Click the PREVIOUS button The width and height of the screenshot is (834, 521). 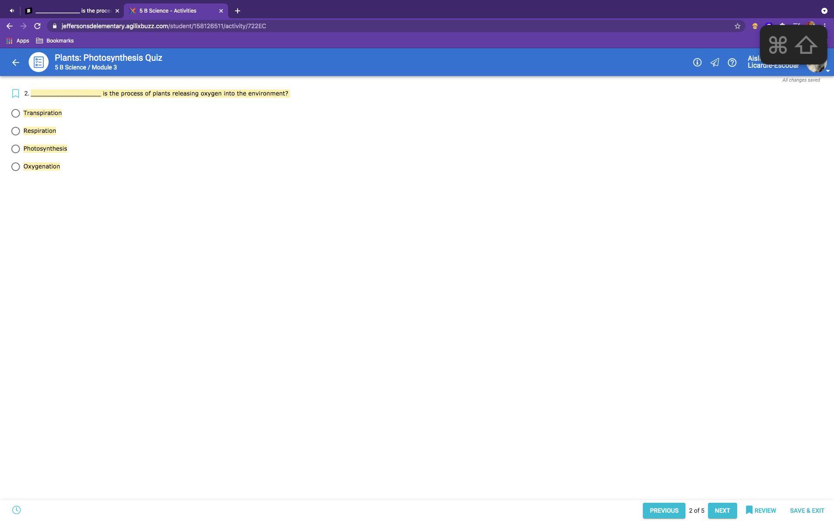pyautogui.click(x=664, y=511)
